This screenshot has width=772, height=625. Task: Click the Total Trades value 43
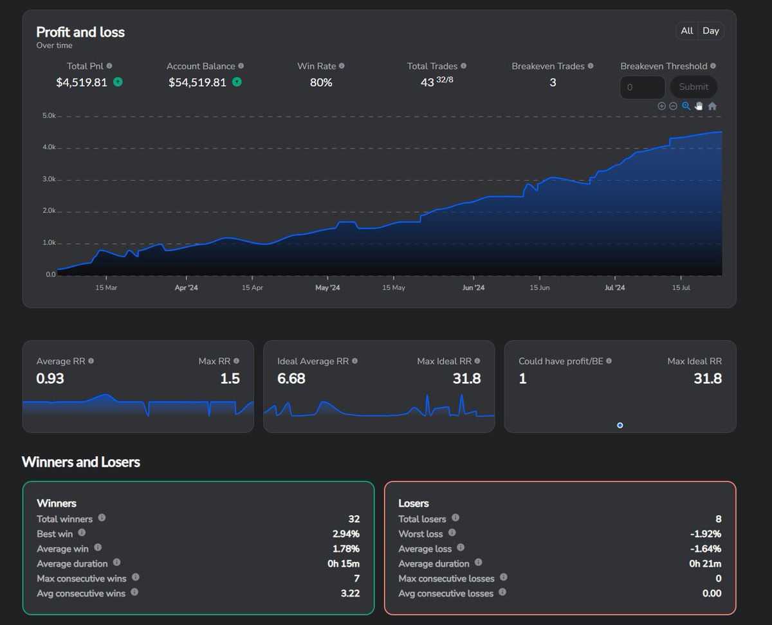(x=427, y=82)
